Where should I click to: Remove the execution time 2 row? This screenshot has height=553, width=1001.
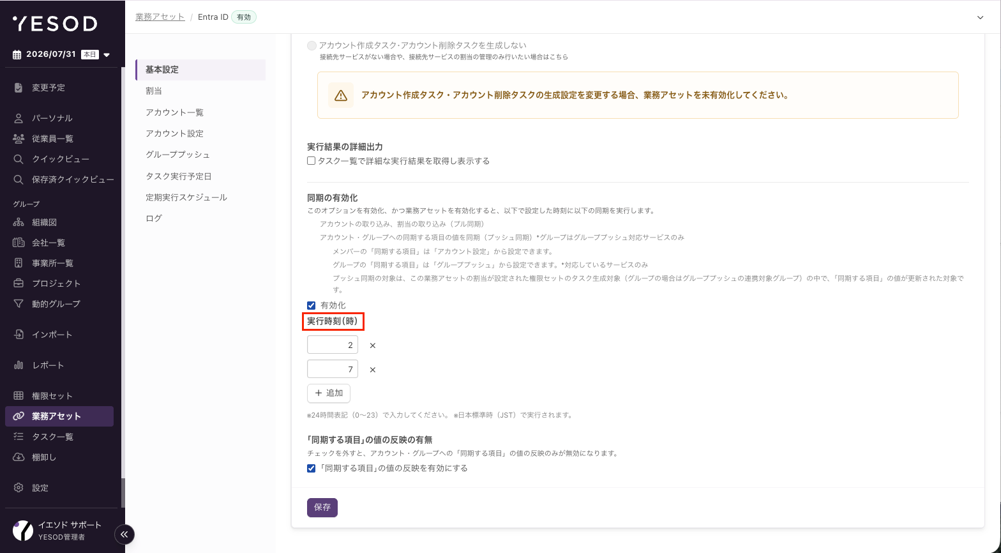[x=373, y=345]
